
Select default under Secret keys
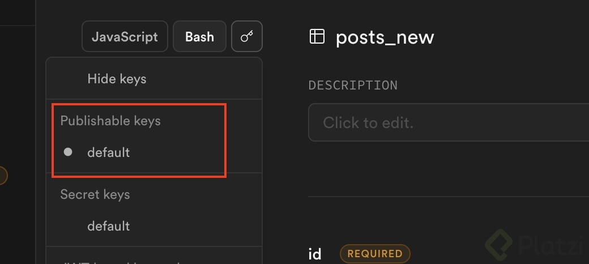(108, 226)
